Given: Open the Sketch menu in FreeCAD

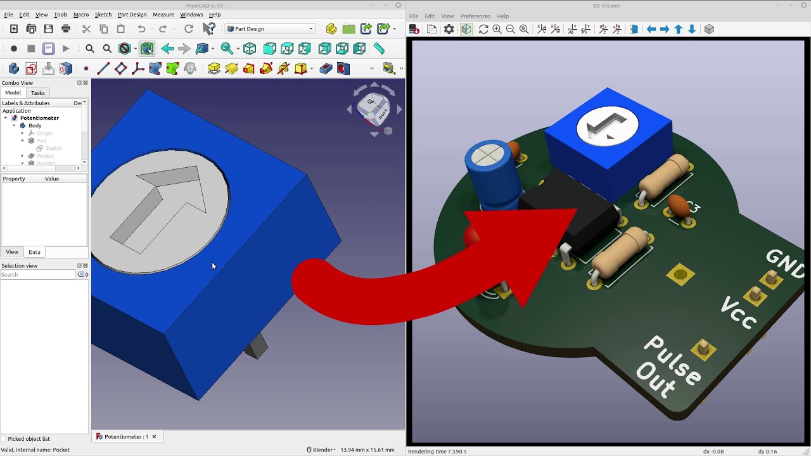Looking at the screenshot, I should [103, 15].
